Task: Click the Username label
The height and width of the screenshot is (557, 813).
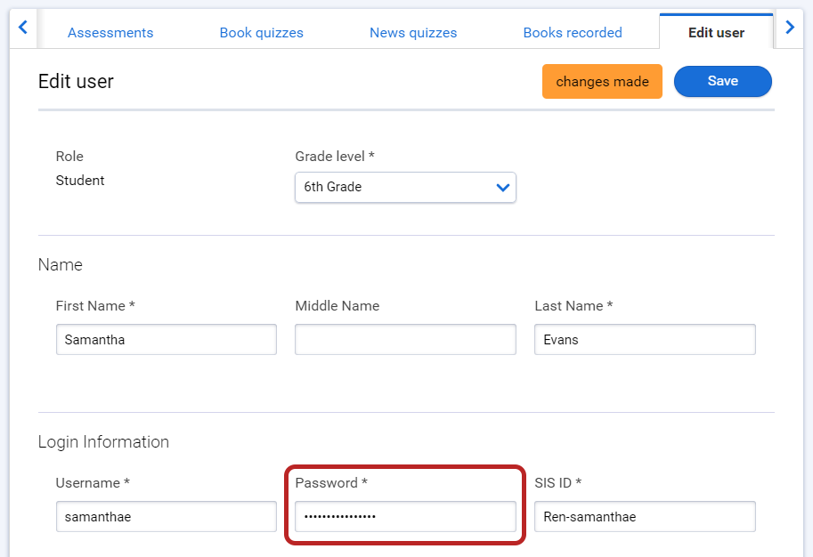Action: click(93, 483)
